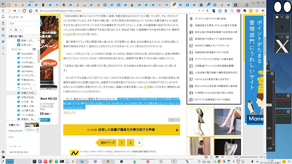Open ranking item 12 JASRAC headline
Screen dimensions: 292x164
click(212, 46)
